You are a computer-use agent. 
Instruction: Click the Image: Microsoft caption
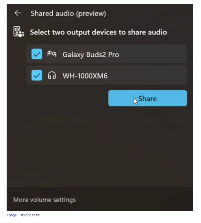click(23, 215)
